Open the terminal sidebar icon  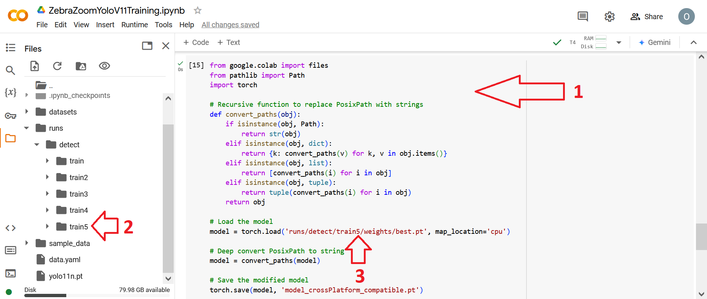tap(10, 274)
